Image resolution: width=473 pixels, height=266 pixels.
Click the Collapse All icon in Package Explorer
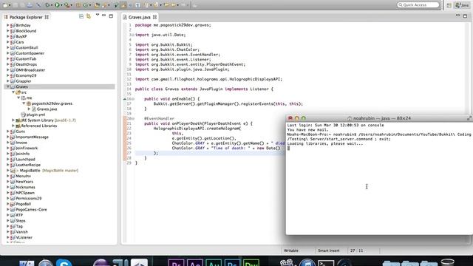(x=81, y=16)
